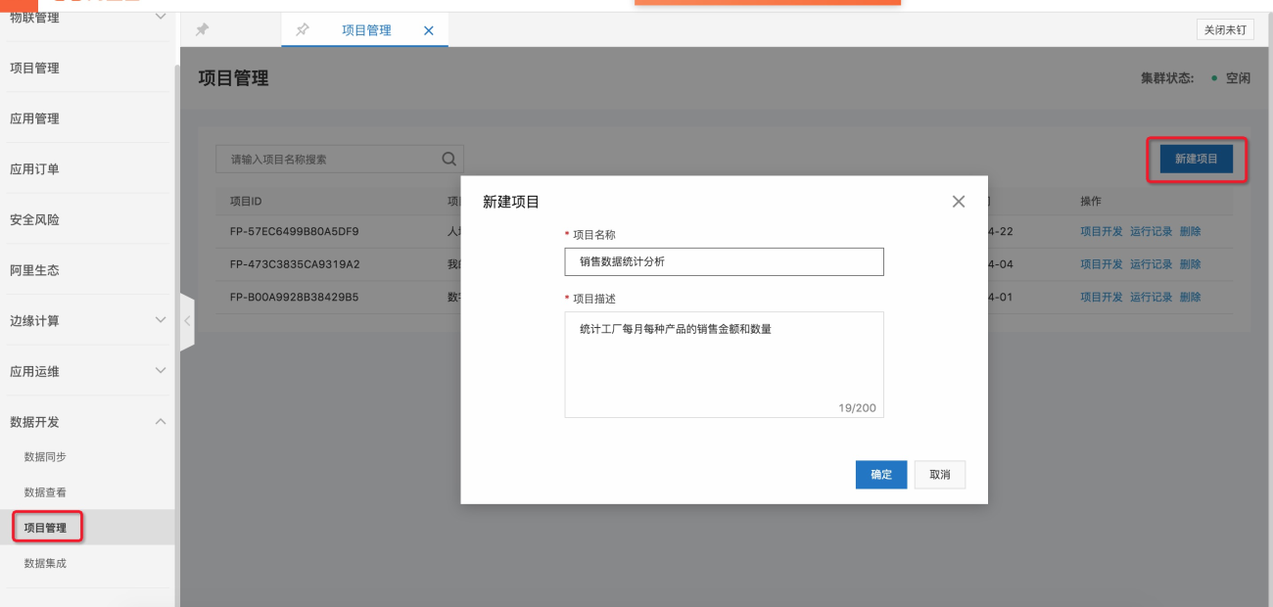Open 运行记录 for FP-B00A9928B38429B5
Screen dimensions: 1273x607
click(x=1152, y=297)
